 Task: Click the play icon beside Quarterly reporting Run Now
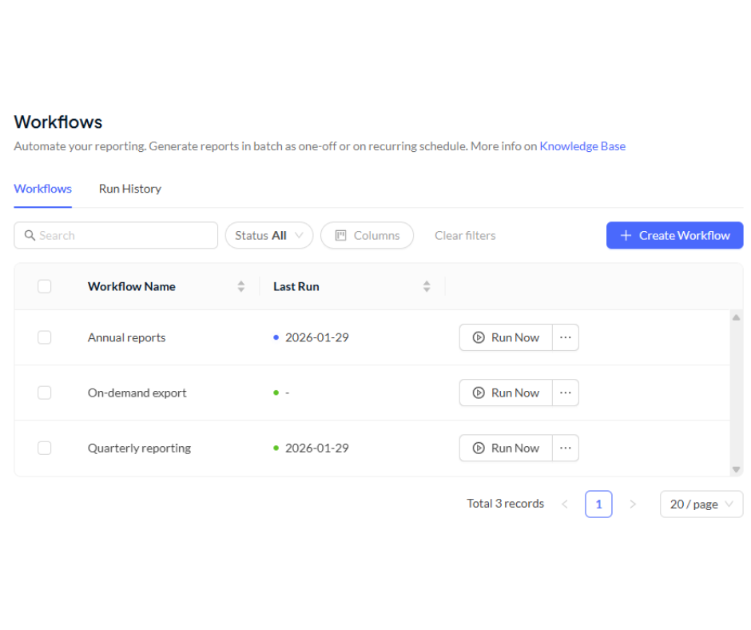click(479, 448)
